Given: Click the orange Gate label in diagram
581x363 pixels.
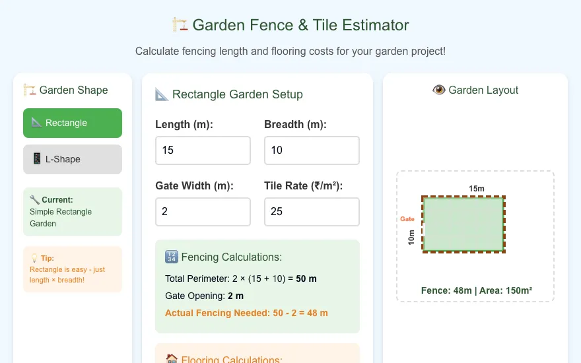Looking at the screenshot, I should pyautogui.click(x=407, y=219).
